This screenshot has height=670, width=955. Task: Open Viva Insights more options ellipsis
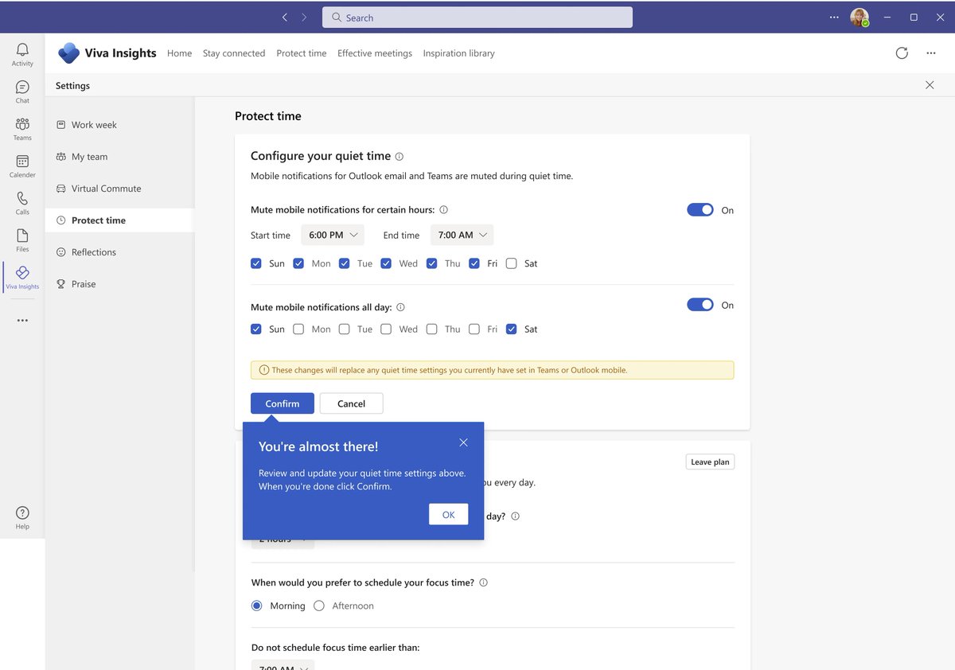(x=931, y=53)
